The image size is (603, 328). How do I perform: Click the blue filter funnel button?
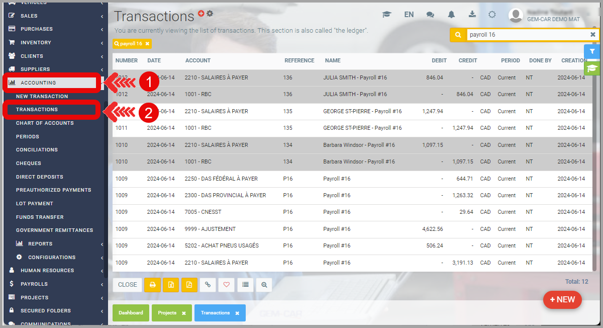click(592, 51)
